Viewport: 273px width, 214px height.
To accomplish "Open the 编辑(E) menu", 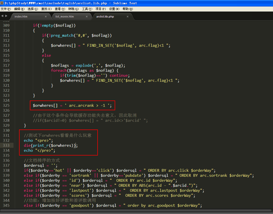I will click(19, 9).
